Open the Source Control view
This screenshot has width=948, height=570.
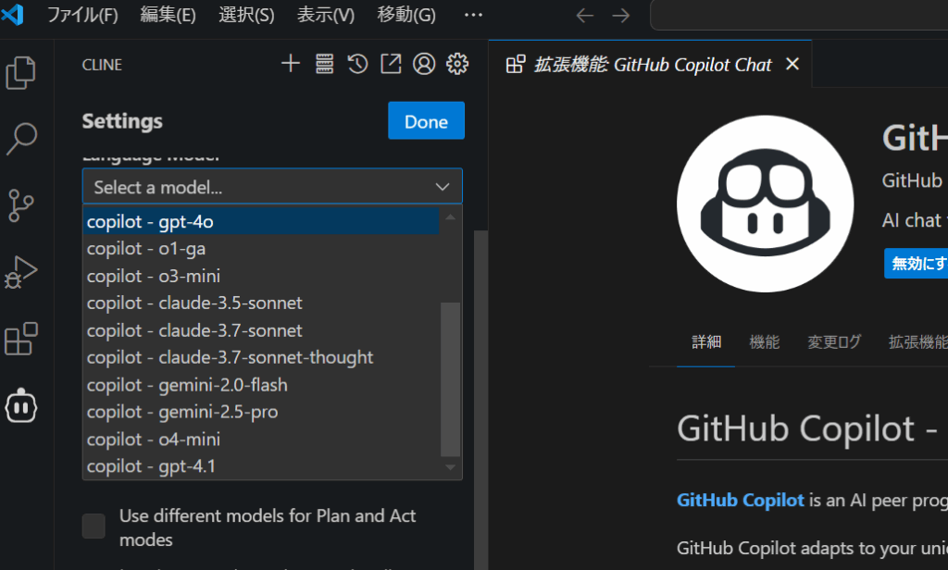click(x=21, y=205)
